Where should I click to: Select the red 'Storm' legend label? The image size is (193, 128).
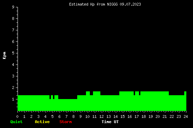(x=66, y=122)
